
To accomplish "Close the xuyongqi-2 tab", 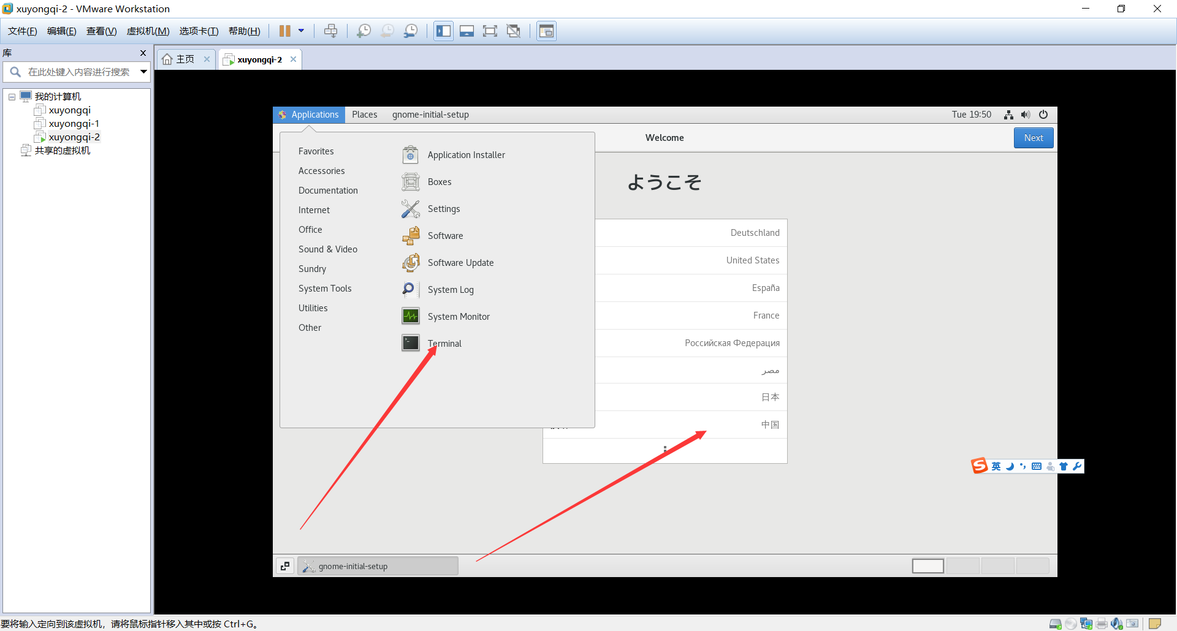I will (x=293, y=59).
